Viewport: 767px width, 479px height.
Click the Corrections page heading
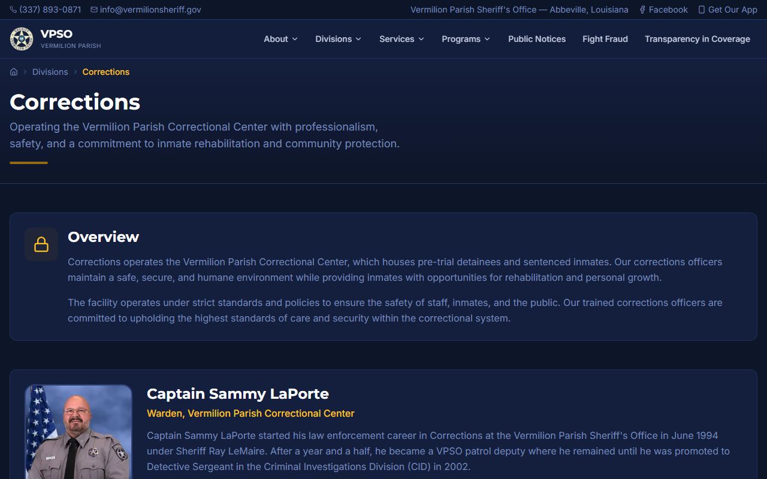tap(75, 102)
